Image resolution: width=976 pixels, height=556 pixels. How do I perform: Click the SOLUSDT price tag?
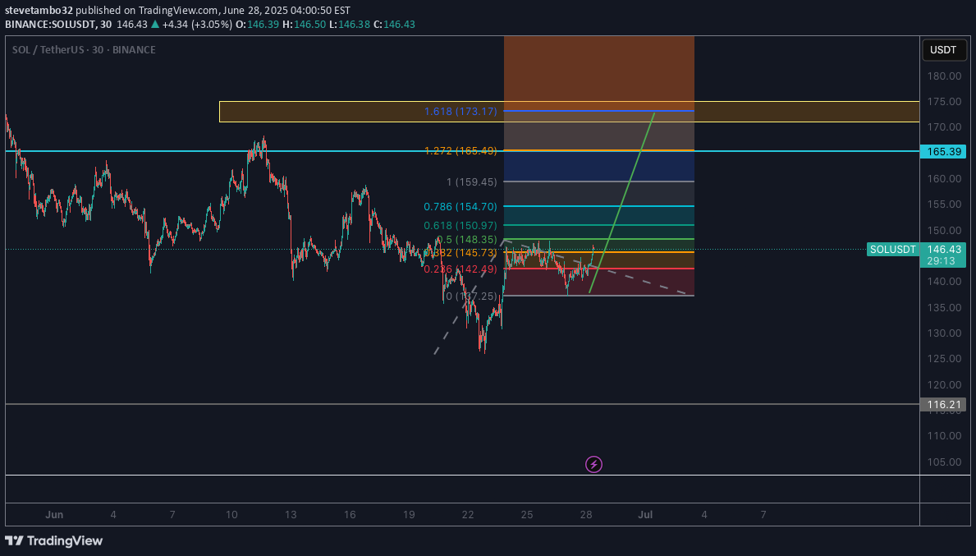[x=892, y=249]
